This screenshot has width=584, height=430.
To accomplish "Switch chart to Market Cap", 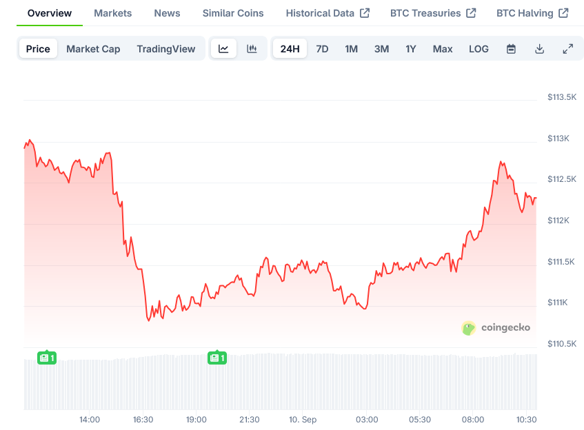I will click(x=93, y=49).
